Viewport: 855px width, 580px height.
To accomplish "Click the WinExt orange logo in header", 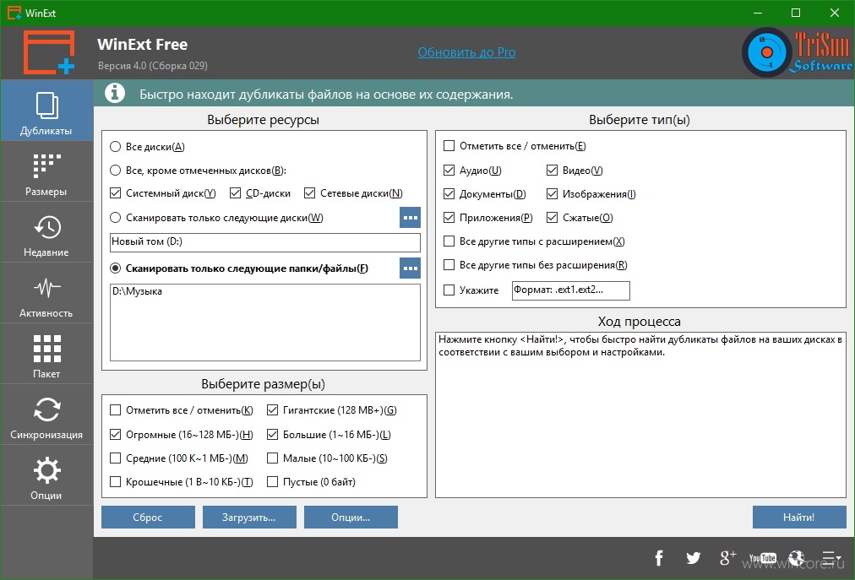I will 48,52.
